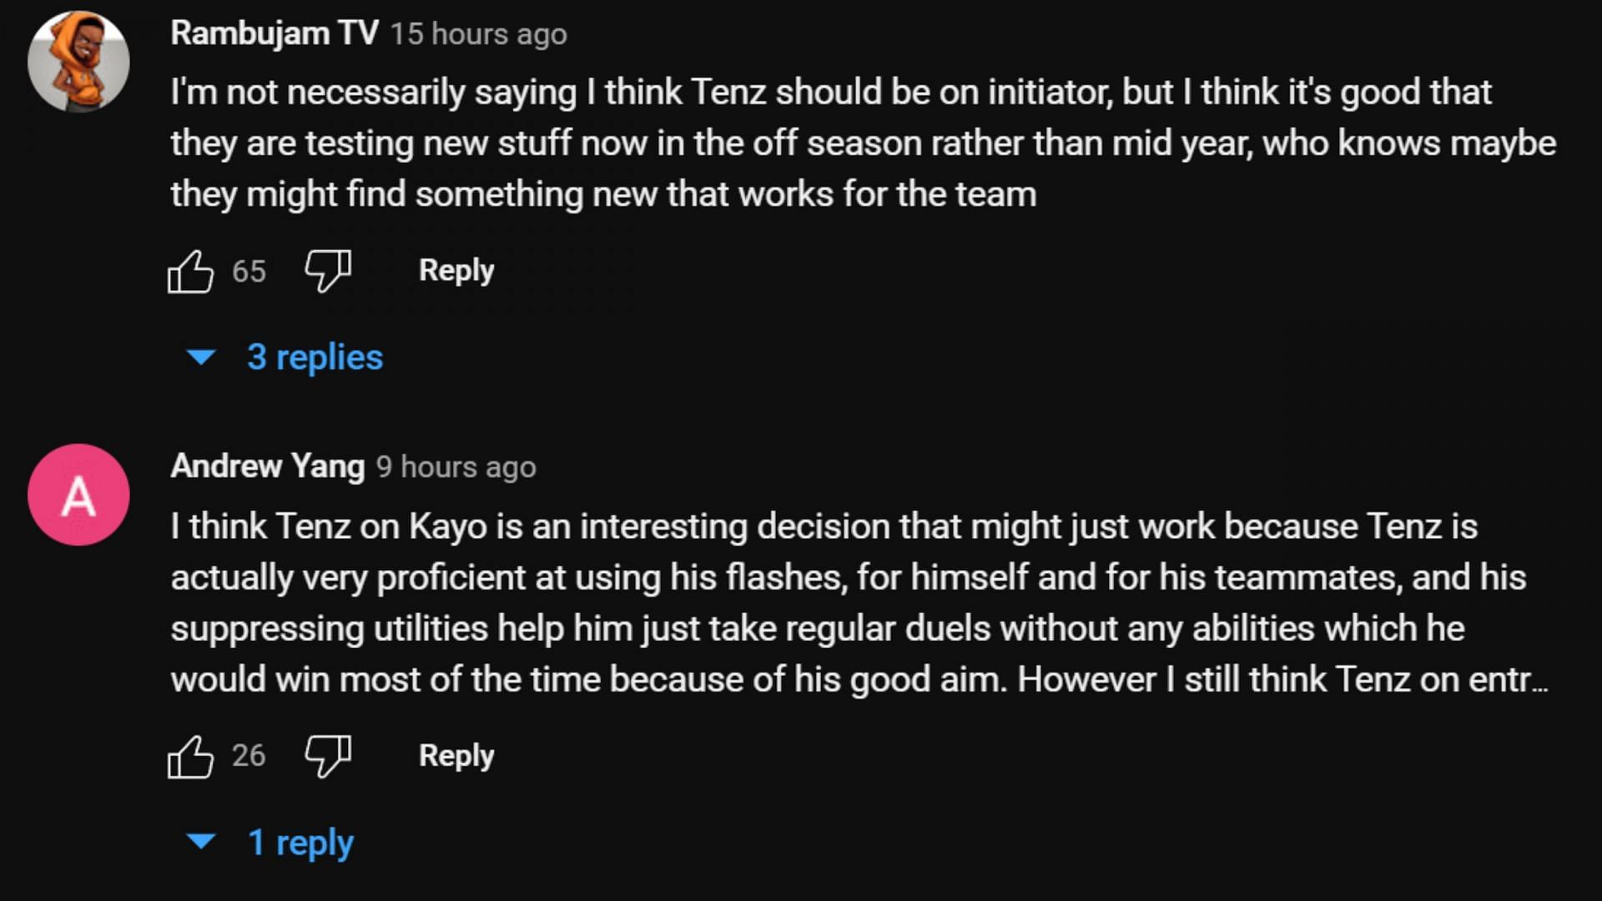Open Rambujam TV channel name link
The image size is (1602, 901).
275,33
